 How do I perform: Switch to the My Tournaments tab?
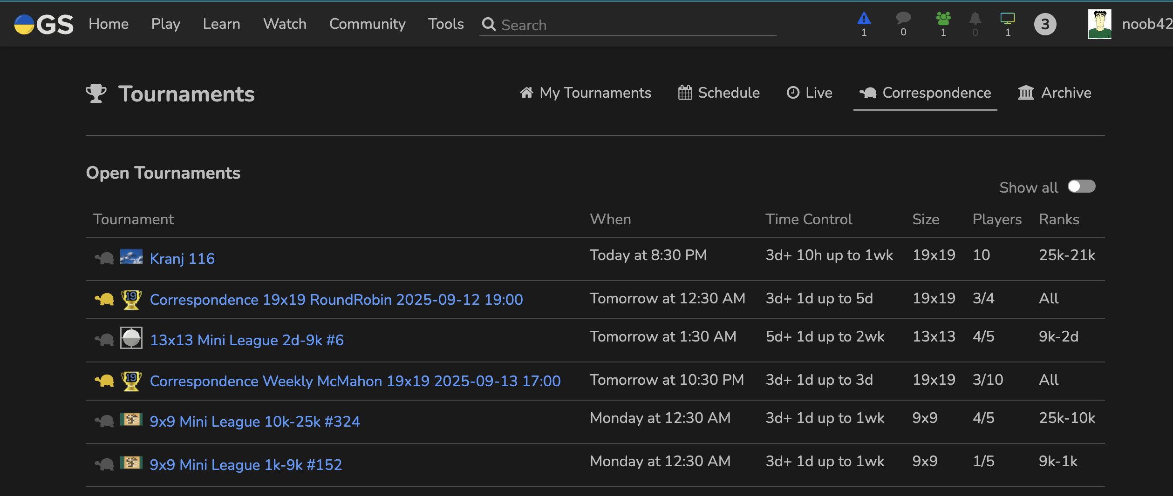(x=586, y=93)
